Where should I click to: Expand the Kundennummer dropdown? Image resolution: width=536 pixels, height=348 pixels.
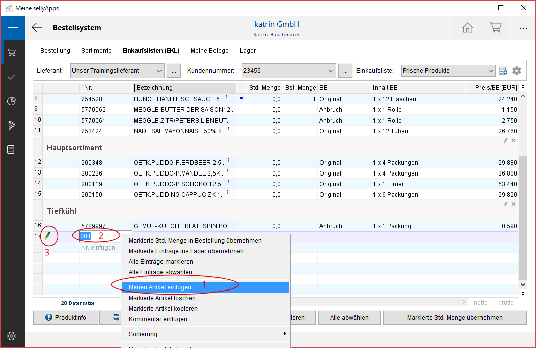pyautogui.click(x=331, y=71)
